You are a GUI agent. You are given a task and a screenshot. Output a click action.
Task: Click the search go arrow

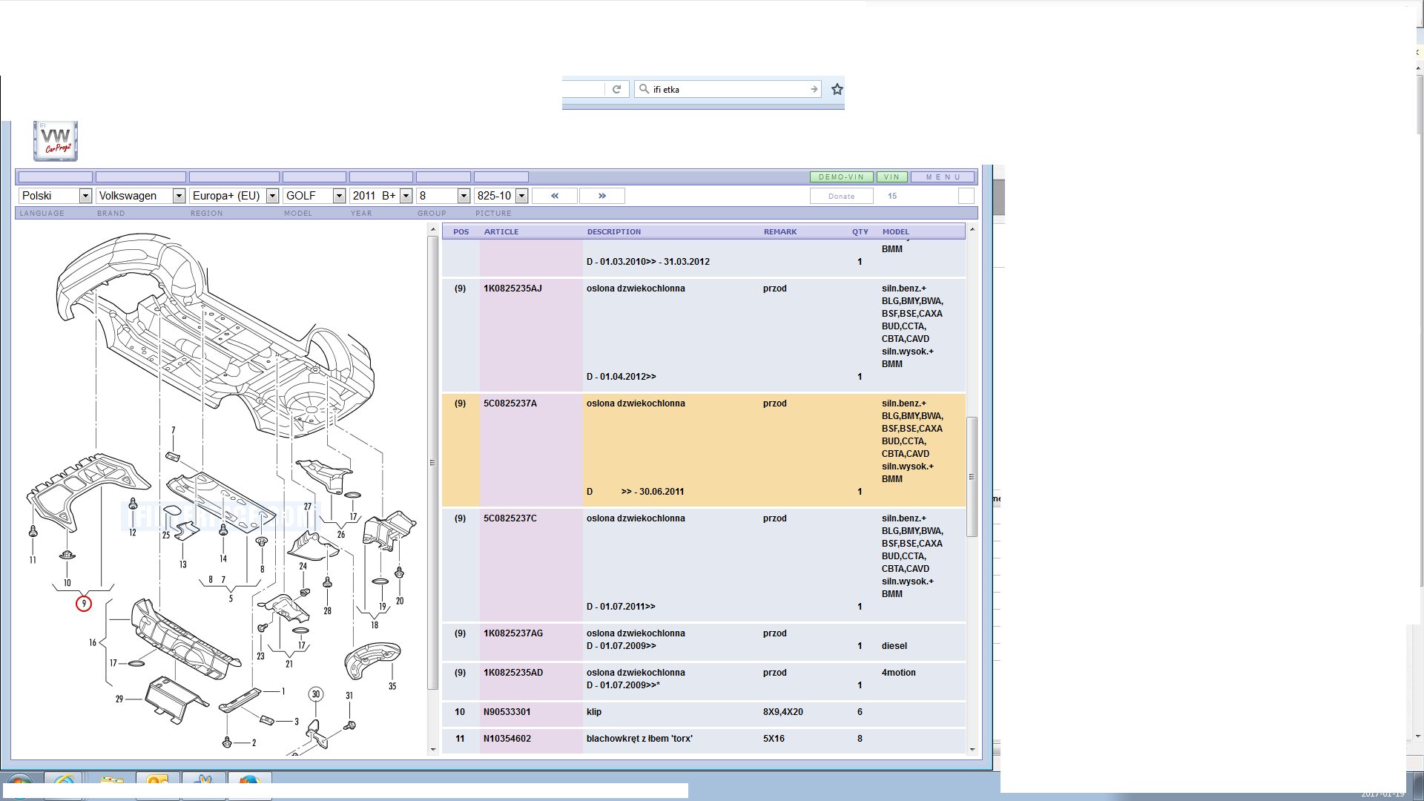(814, 89)
